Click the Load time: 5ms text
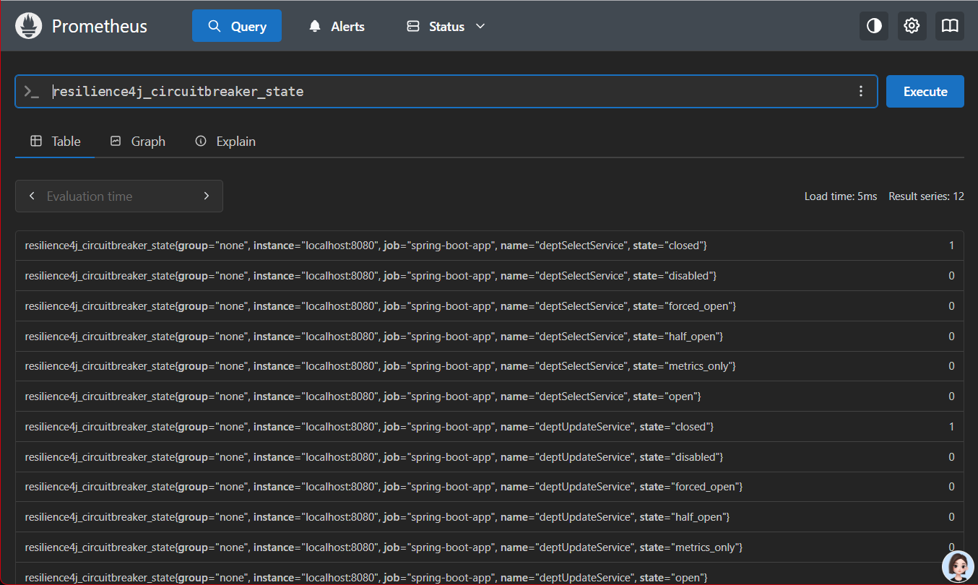The image size is (978, 585). pyautogui.click(x=841, y=196)
